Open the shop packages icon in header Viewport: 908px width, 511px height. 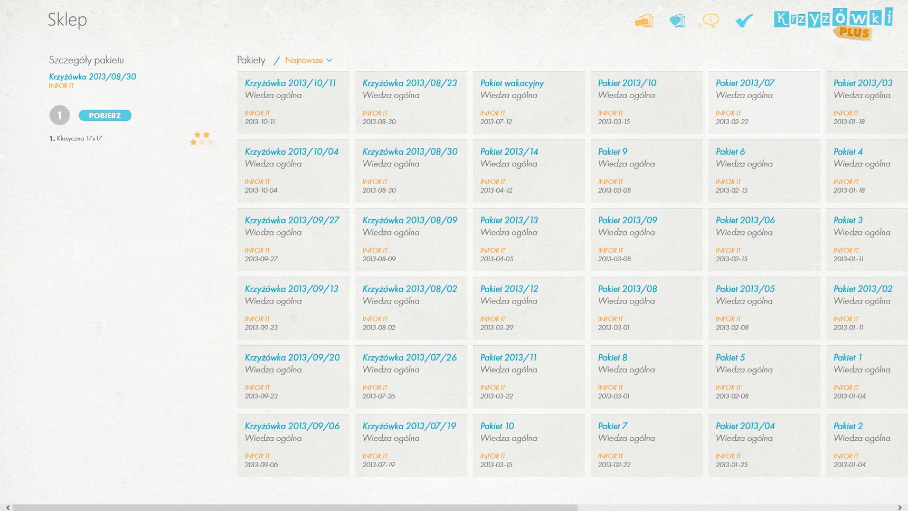[x=644, y=21]
